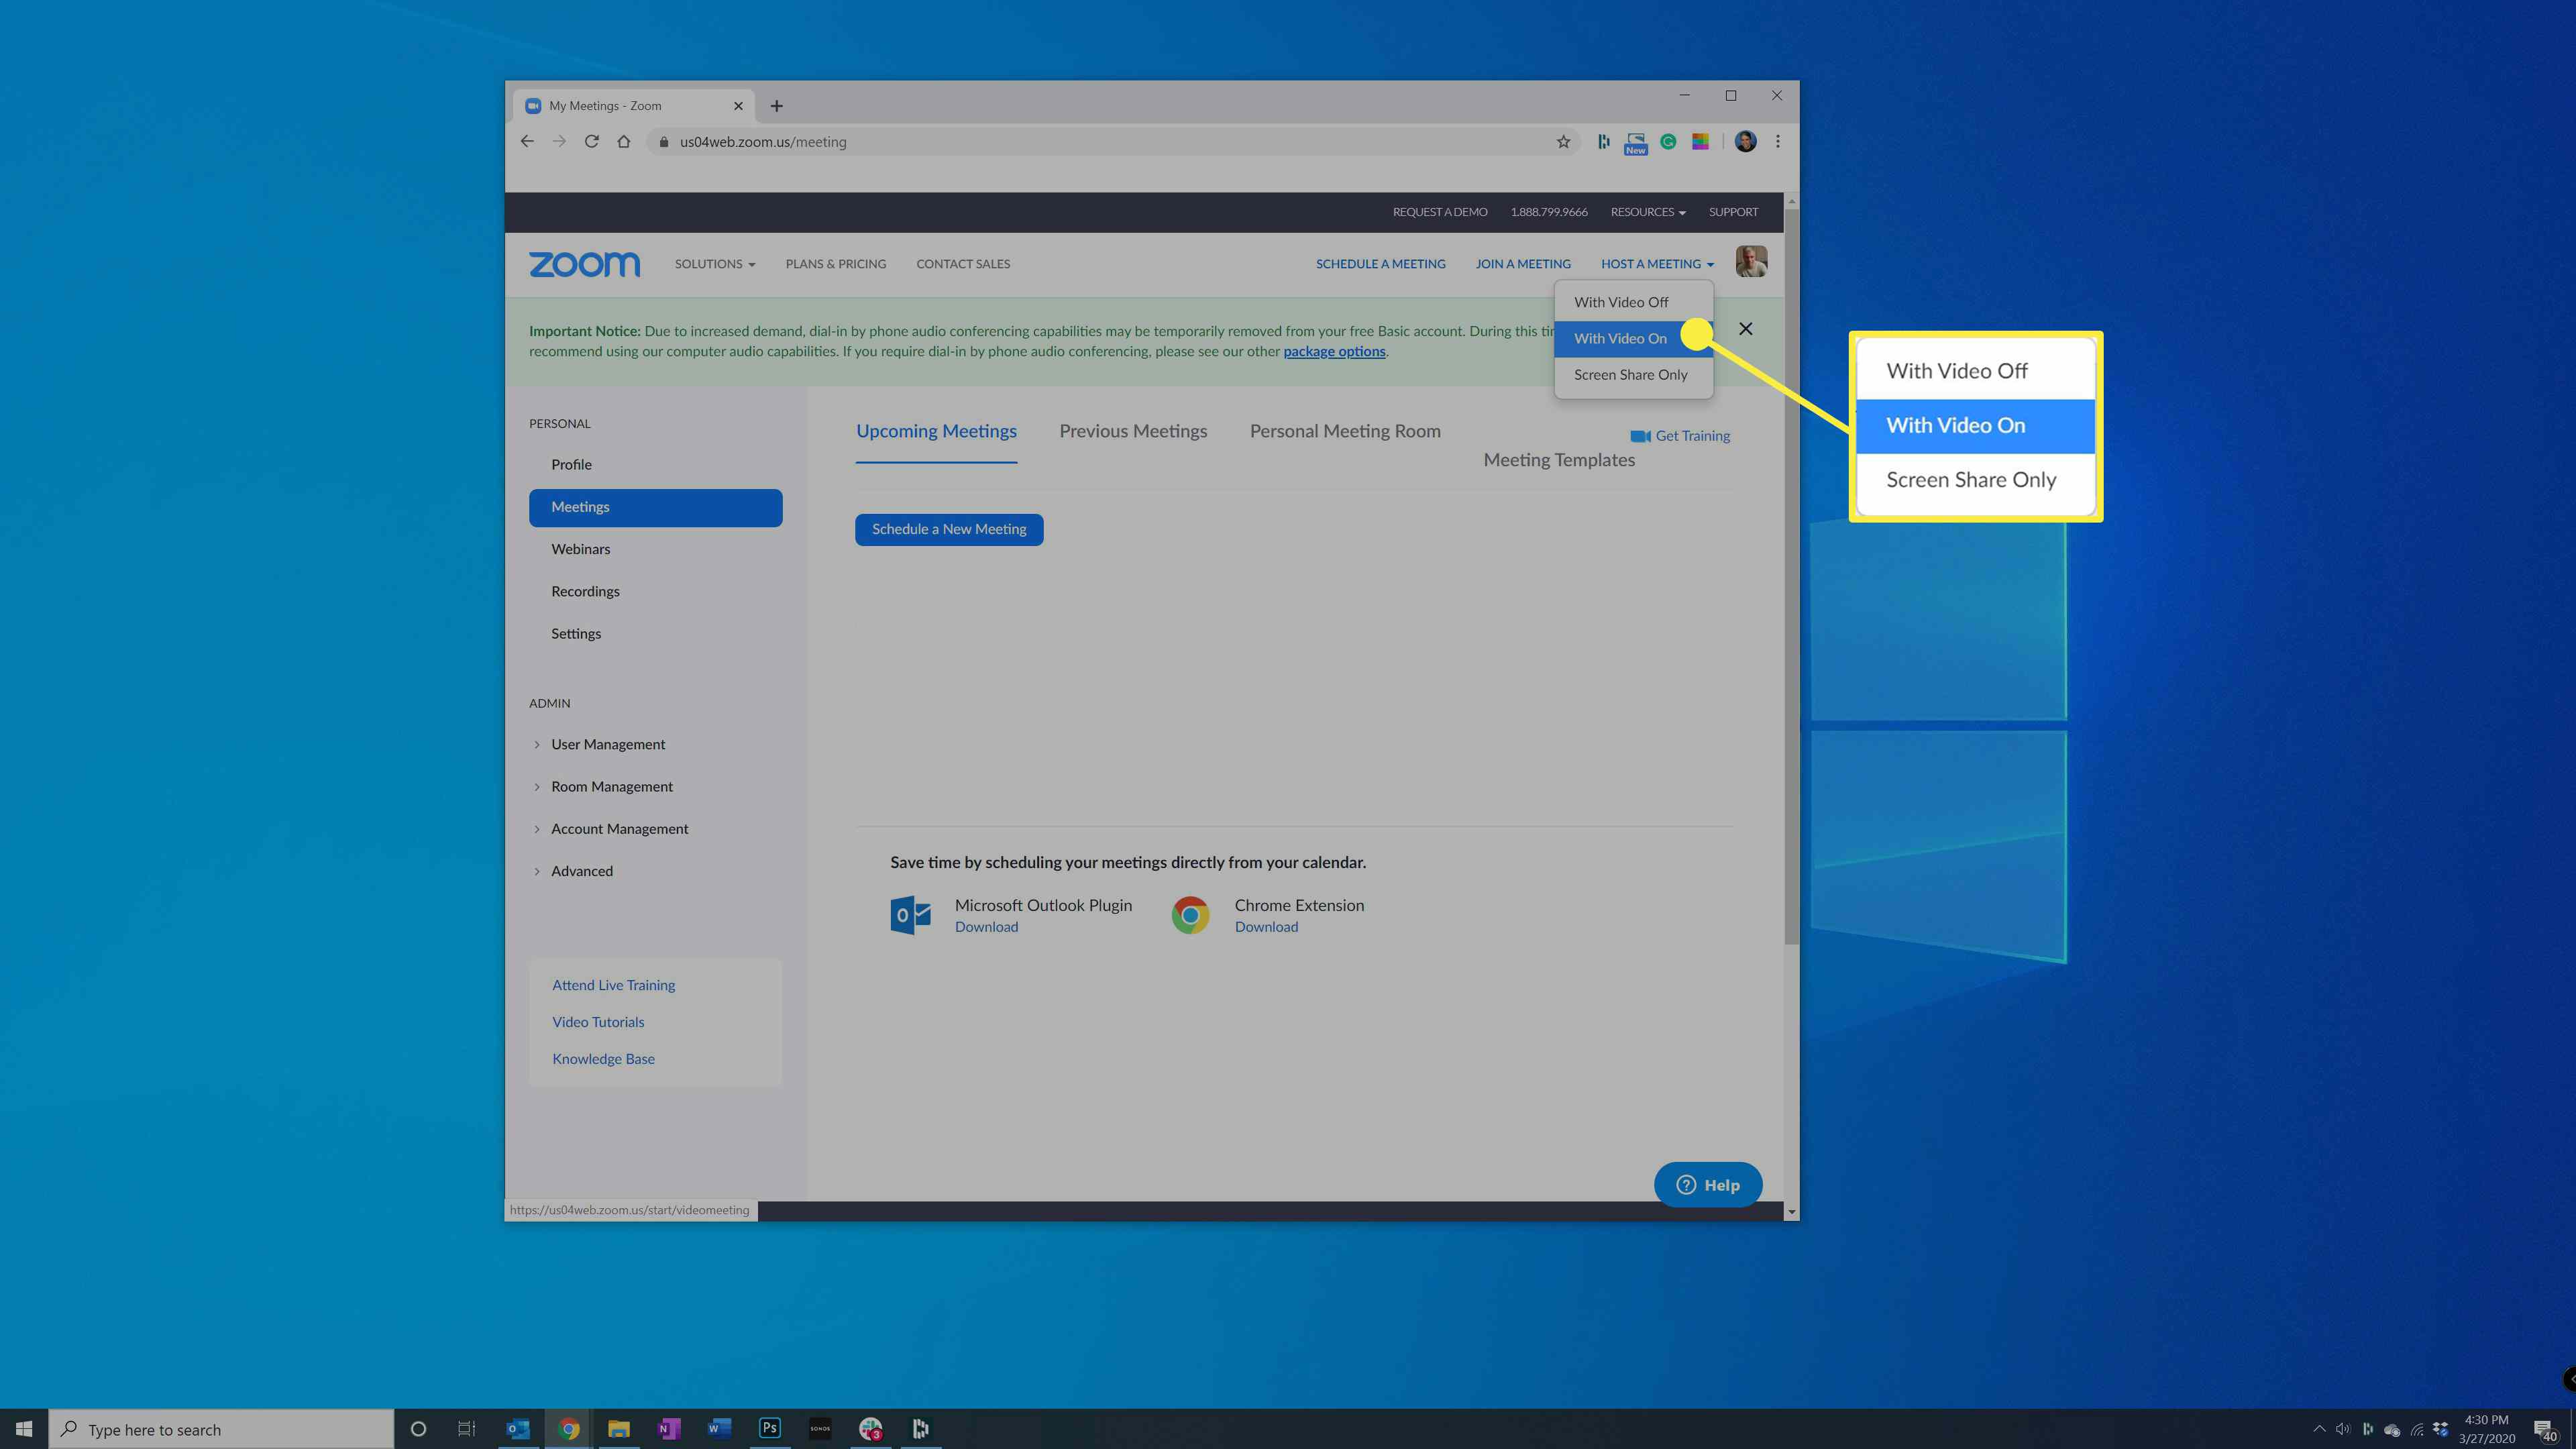Open Windows Task View

pos(467,1429)
